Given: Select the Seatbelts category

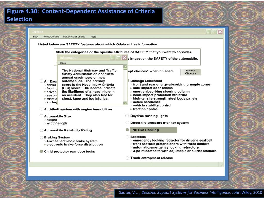Looking at the screenshot, I should [127, 137].
